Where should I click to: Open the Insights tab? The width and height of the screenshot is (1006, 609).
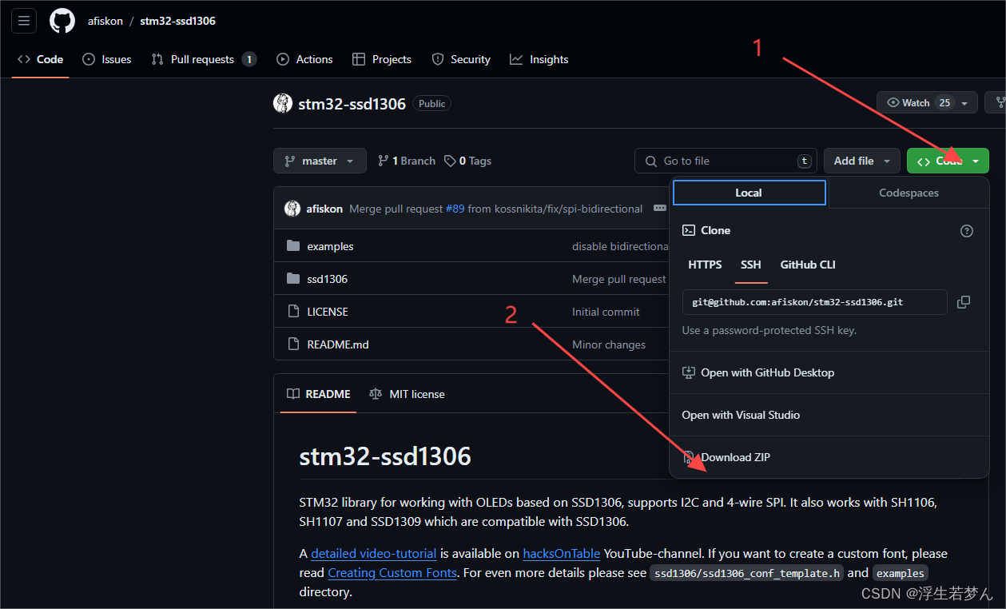click(x=539, y=59)
